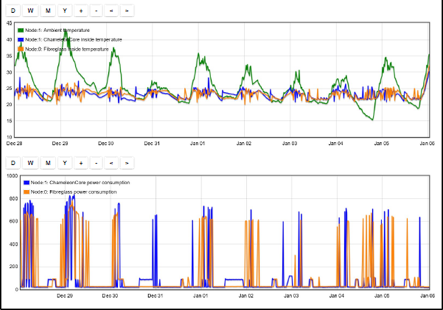Screen dimensions: 443x310
Task: Zoom out with the - button on power chart
Action: coord(97,163)
